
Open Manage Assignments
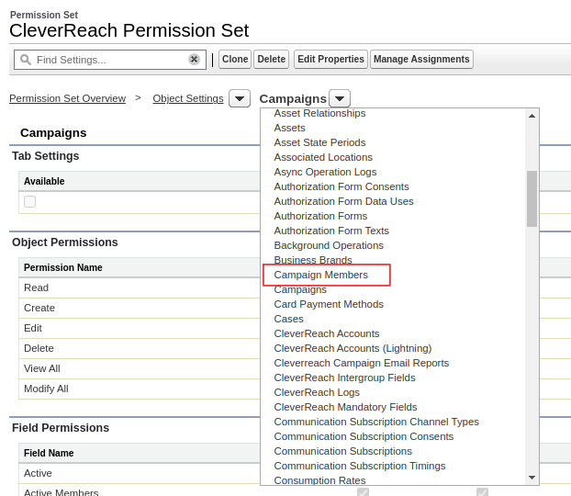click(x=421, y=60)
